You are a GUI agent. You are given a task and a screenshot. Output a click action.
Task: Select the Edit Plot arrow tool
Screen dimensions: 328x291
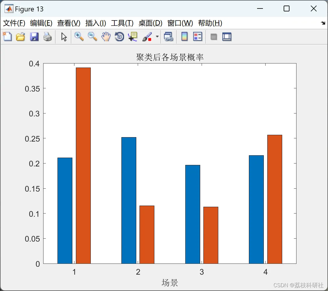tap(64, 37)
